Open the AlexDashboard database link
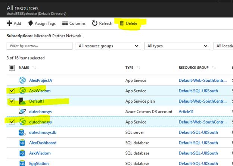The image size is (233, 166). click(x=43, y=143)
